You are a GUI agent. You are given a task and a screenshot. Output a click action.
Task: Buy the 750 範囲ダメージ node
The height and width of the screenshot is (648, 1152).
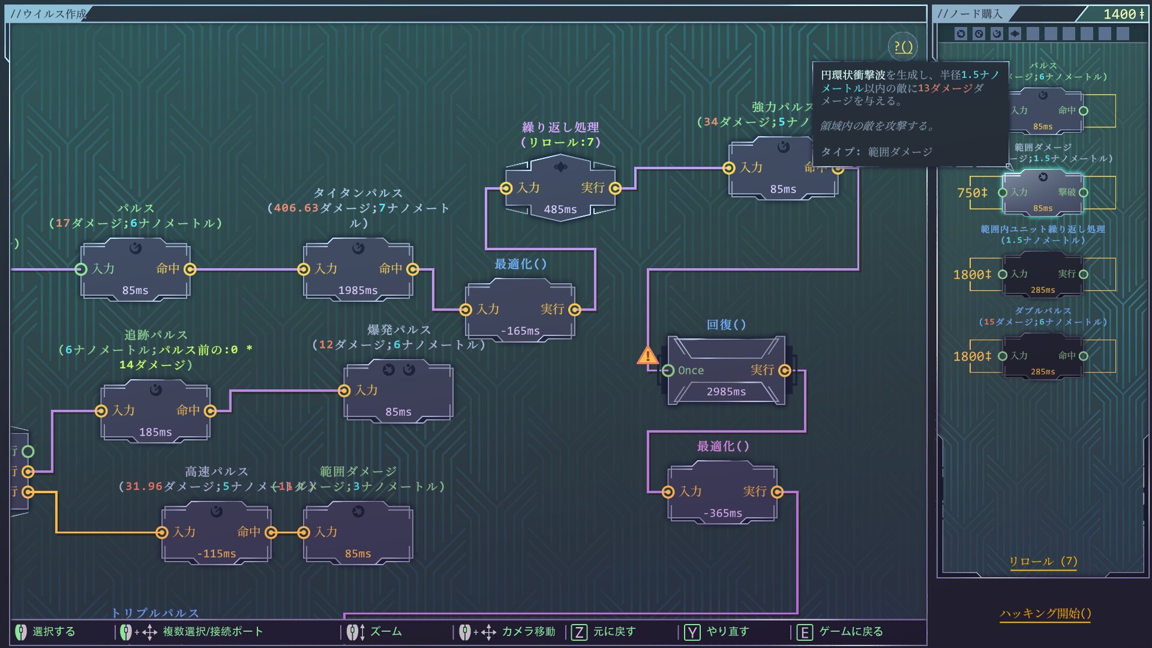click(x=1043, y=193)
